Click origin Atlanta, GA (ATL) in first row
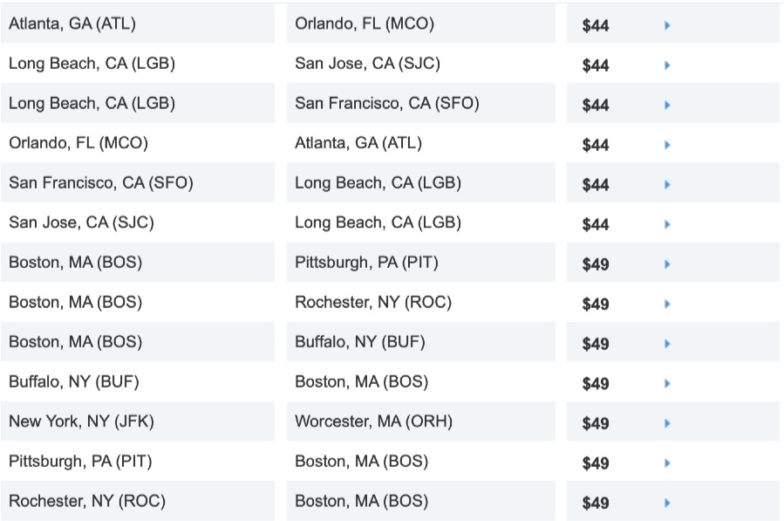 point(72,24)
